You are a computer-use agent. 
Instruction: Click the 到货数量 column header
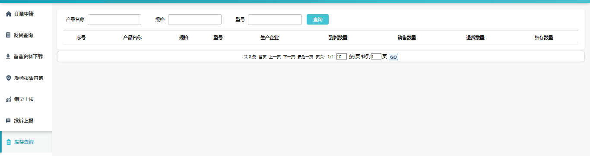338,37
